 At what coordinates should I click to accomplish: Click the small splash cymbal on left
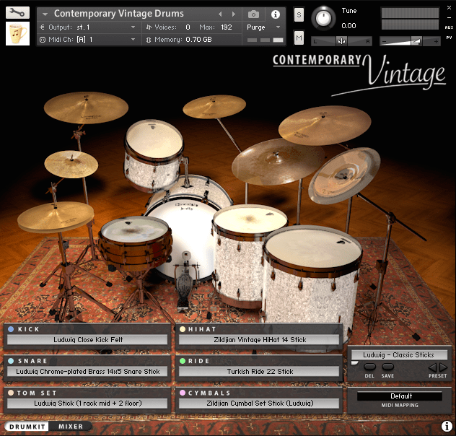(71, 165)
